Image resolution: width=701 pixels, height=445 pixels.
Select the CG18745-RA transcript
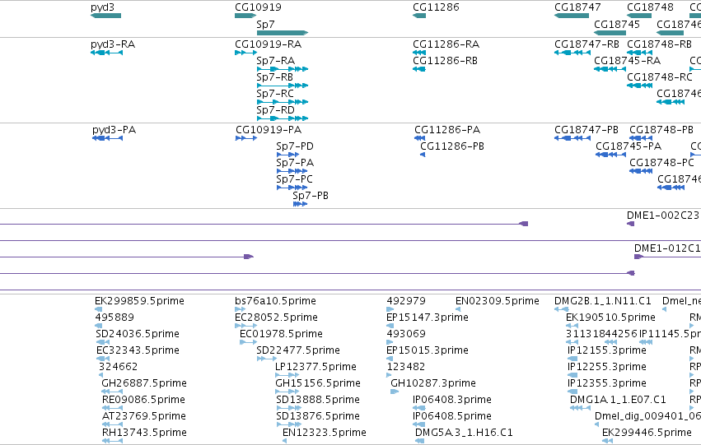point(610,69)
